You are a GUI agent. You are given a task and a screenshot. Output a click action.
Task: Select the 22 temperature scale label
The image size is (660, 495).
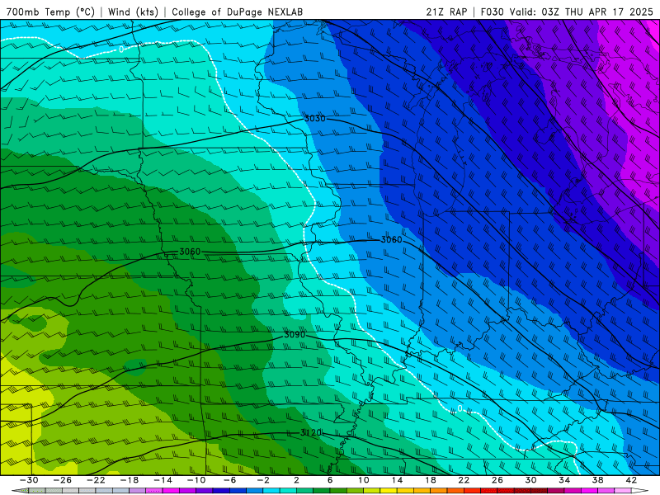pyautogui.click(x=464, y=480)
